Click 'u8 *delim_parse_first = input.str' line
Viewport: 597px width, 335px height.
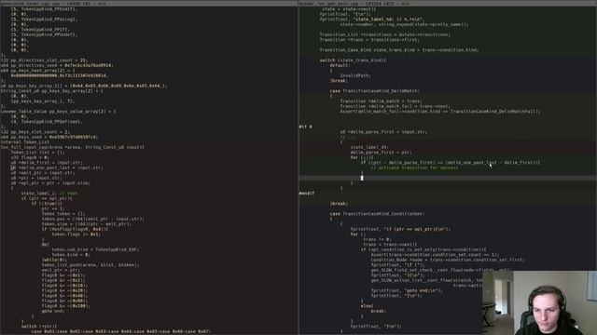point(383,132)
